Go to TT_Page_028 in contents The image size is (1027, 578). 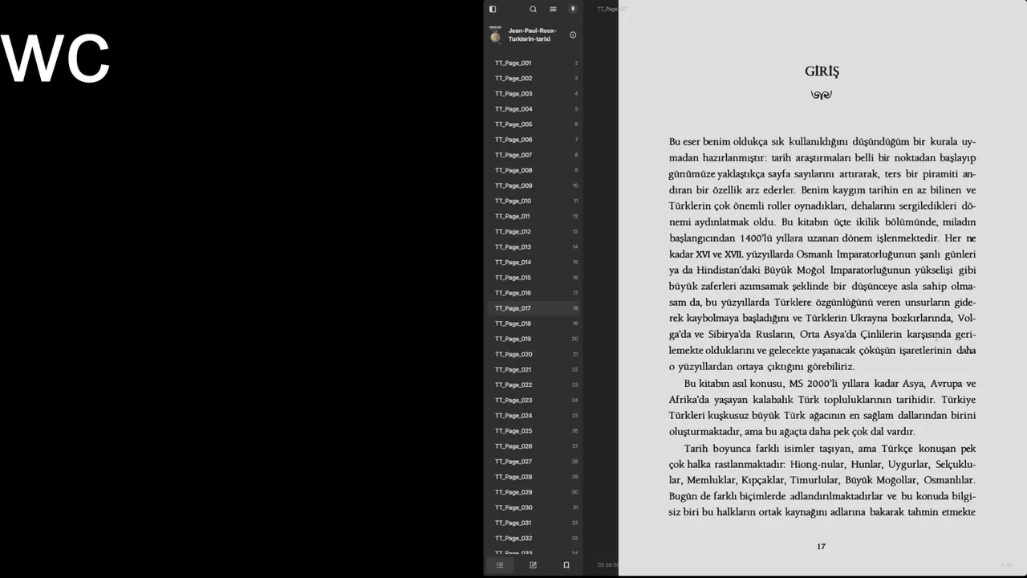(x=534, y=476)
